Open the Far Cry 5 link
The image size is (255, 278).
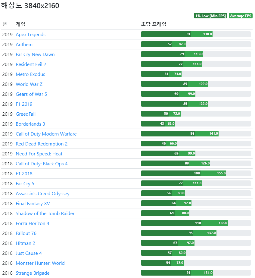click(25, 183)
